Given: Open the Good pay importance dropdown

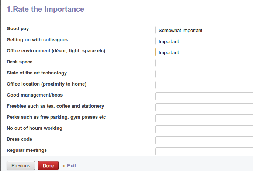Looking at the screenshot, I should tap(204, 30).
